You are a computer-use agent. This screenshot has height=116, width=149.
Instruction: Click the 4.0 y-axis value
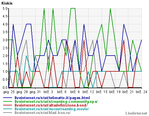click(5, 24)
